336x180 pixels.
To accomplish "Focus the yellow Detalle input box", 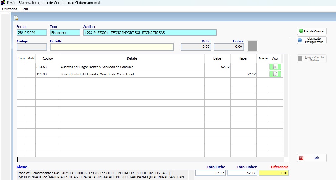I will coord(112,47).
